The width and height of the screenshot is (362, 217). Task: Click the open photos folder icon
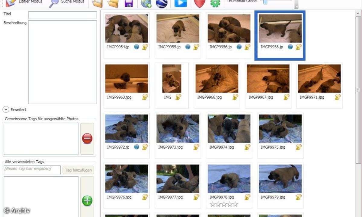[x=97, y=3]
